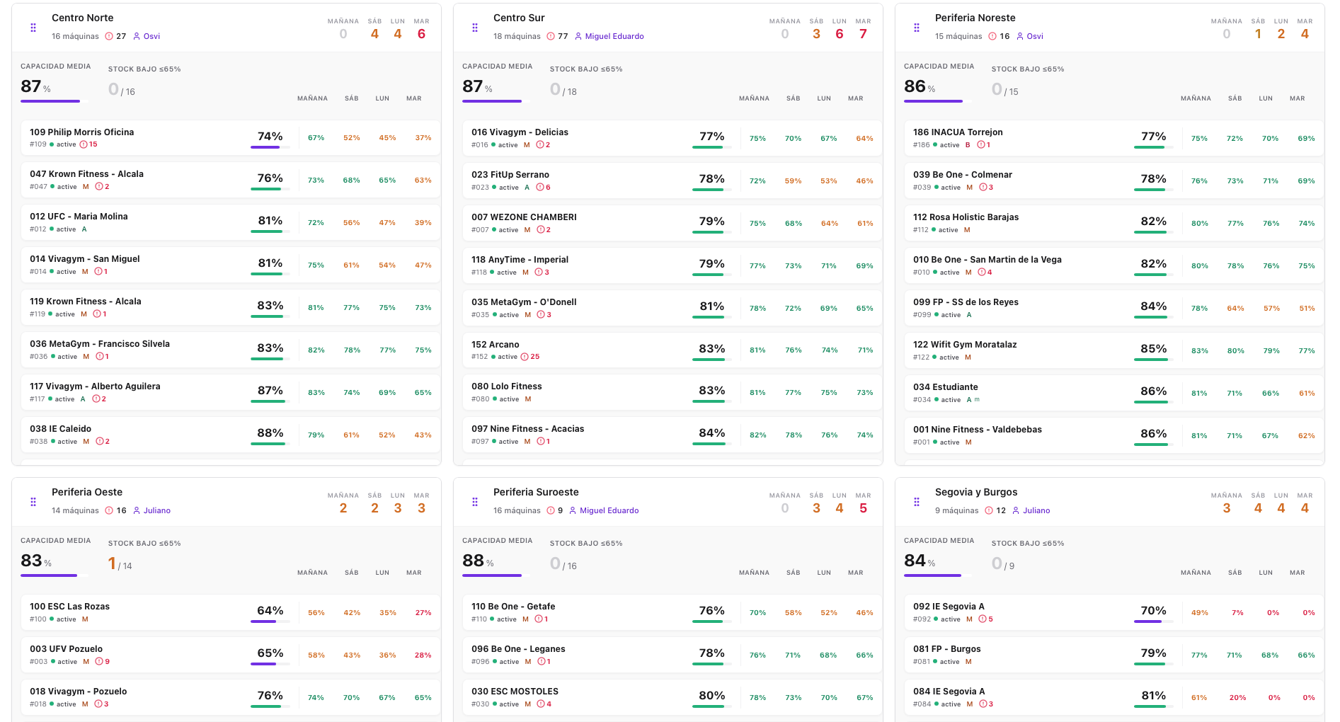Viewport: 1340px width, 722px height.
Task: Open the 081 FP - Burgos row
Action: (x=1114, y=655)
